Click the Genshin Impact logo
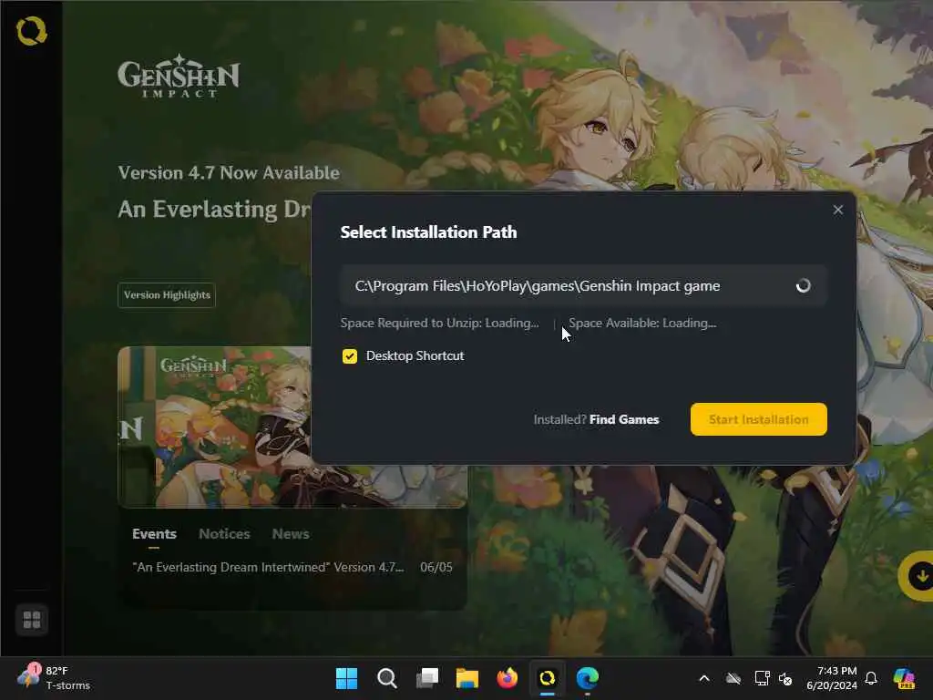 click(x=179, y=76)
